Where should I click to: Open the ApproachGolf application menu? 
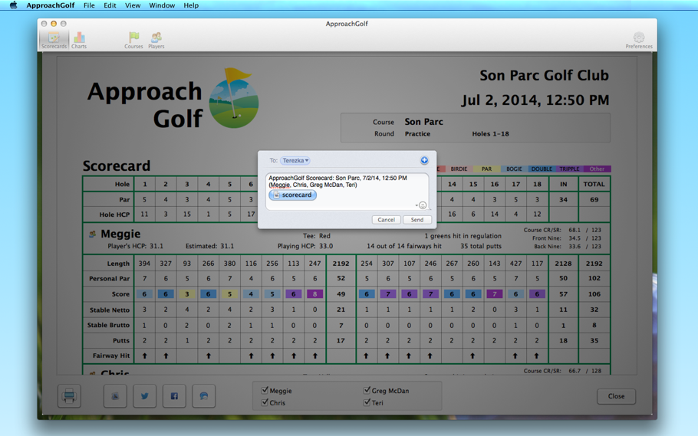tap(51, 5)
